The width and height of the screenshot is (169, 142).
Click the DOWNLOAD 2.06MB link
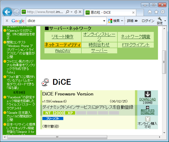coord(148,99)
